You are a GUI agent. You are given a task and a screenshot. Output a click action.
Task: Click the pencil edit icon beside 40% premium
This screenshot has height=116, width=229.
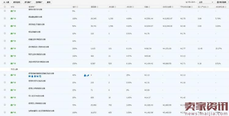point(88,75)
